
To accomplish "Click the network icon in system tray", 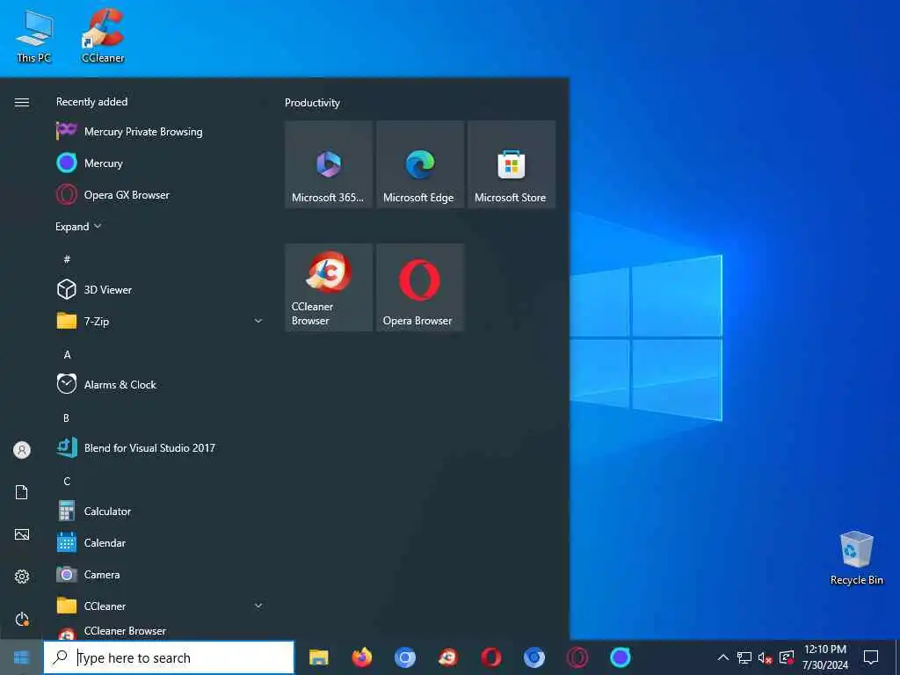I will [744, 657].
